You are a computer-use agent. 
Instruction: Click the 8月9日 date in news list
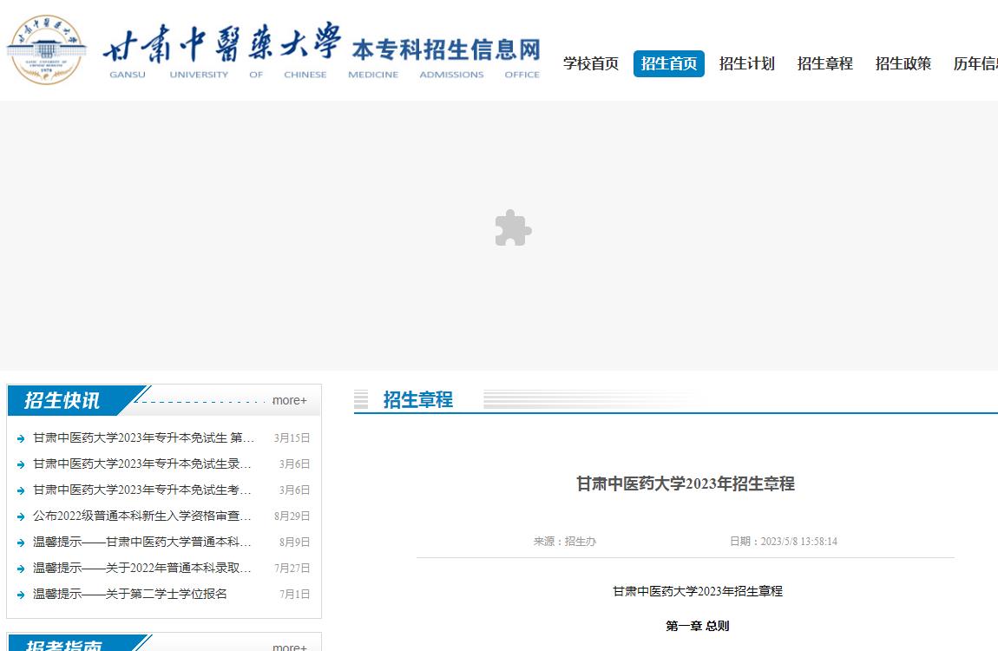295,542
